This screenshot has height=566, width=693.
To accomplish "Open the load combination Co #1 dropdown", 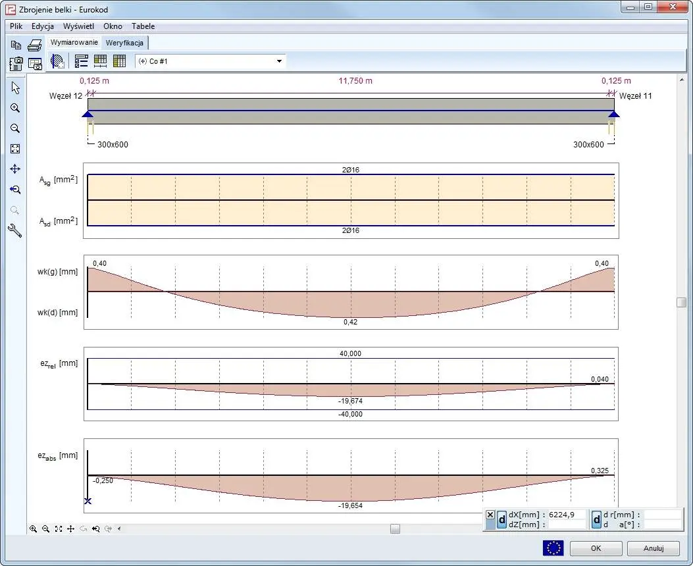I will pyautogui.click(x=279, y=61).
